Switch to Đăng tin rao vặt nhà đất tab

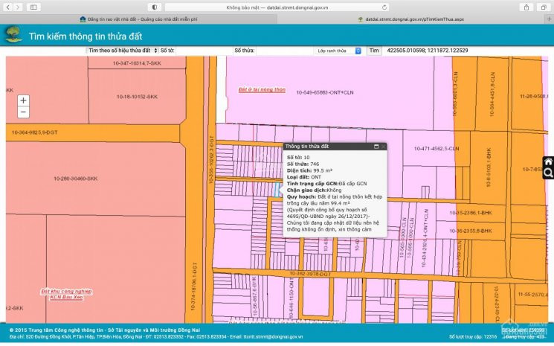(138, 19)
